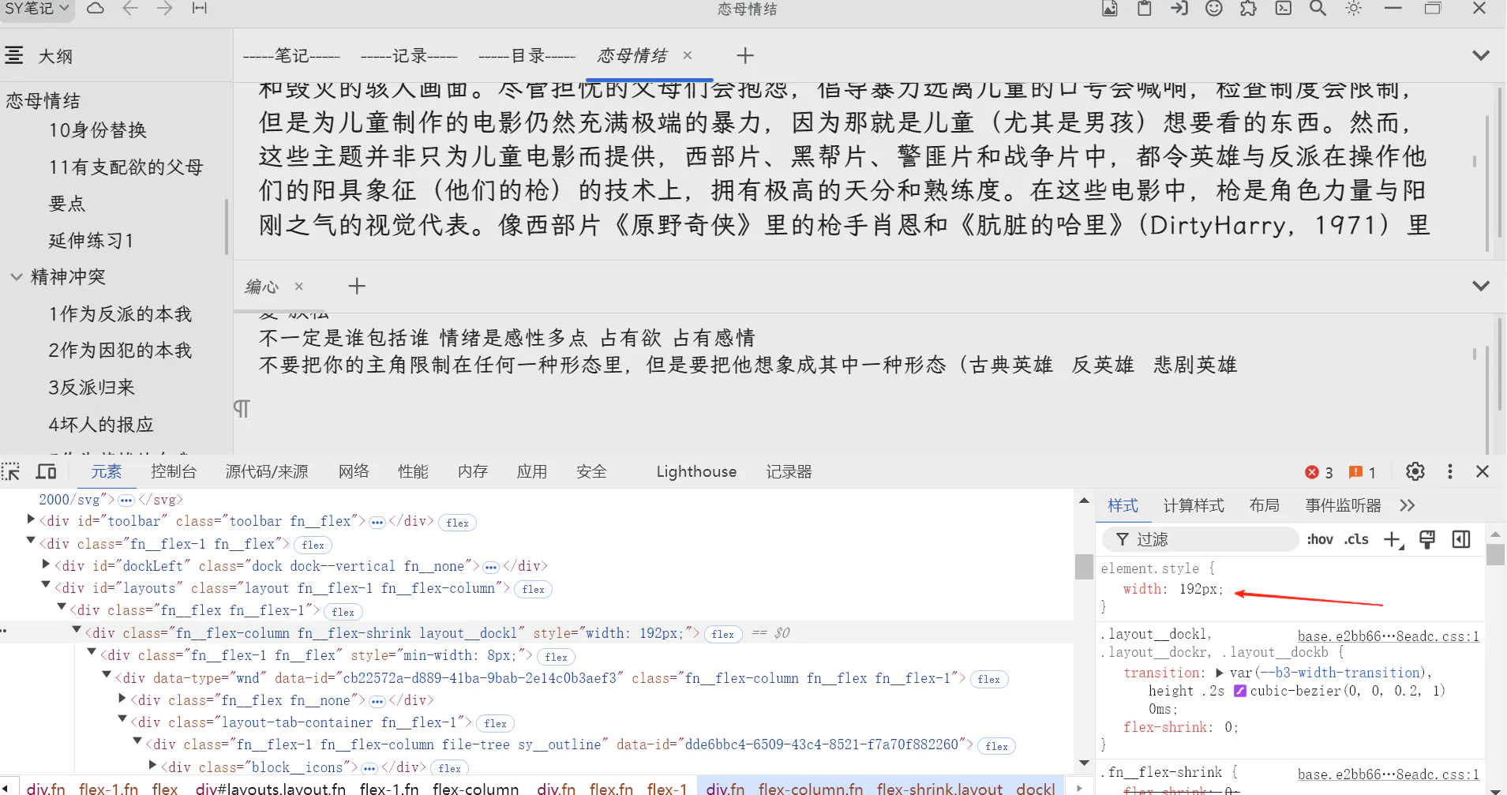Switch to the 网络 DevTools tab
Screen dimensions: 1507x795
(354, 471)
